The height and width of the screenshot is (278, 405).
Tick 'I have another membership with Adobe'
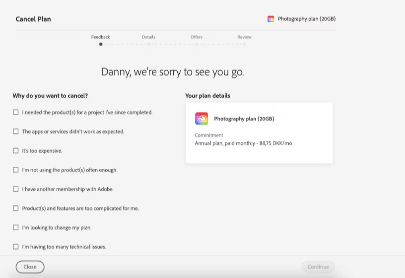pyautogui.click(x=16, y=189)
